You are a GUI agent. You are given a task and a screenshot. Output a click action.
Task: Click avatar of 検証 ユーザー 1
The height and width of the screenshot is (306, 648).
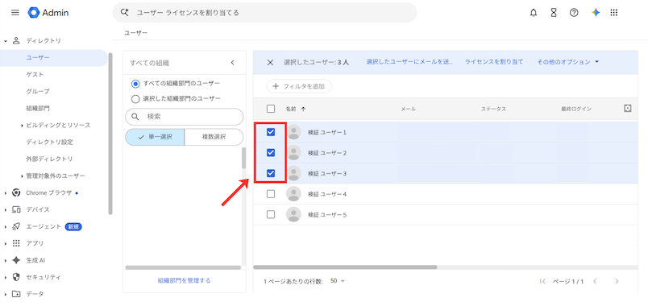pos(293,132)
